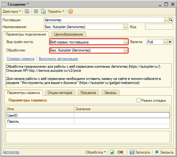
Task: Select the Параметры сервиса tab
Action: coord(23,93)
